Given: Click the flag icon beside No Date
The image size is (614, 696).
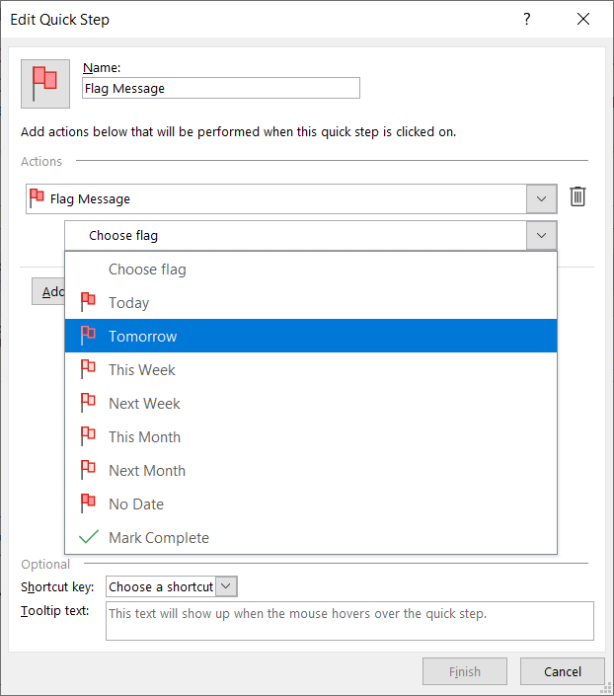Looking at the screenshot, I should (89, 504).
